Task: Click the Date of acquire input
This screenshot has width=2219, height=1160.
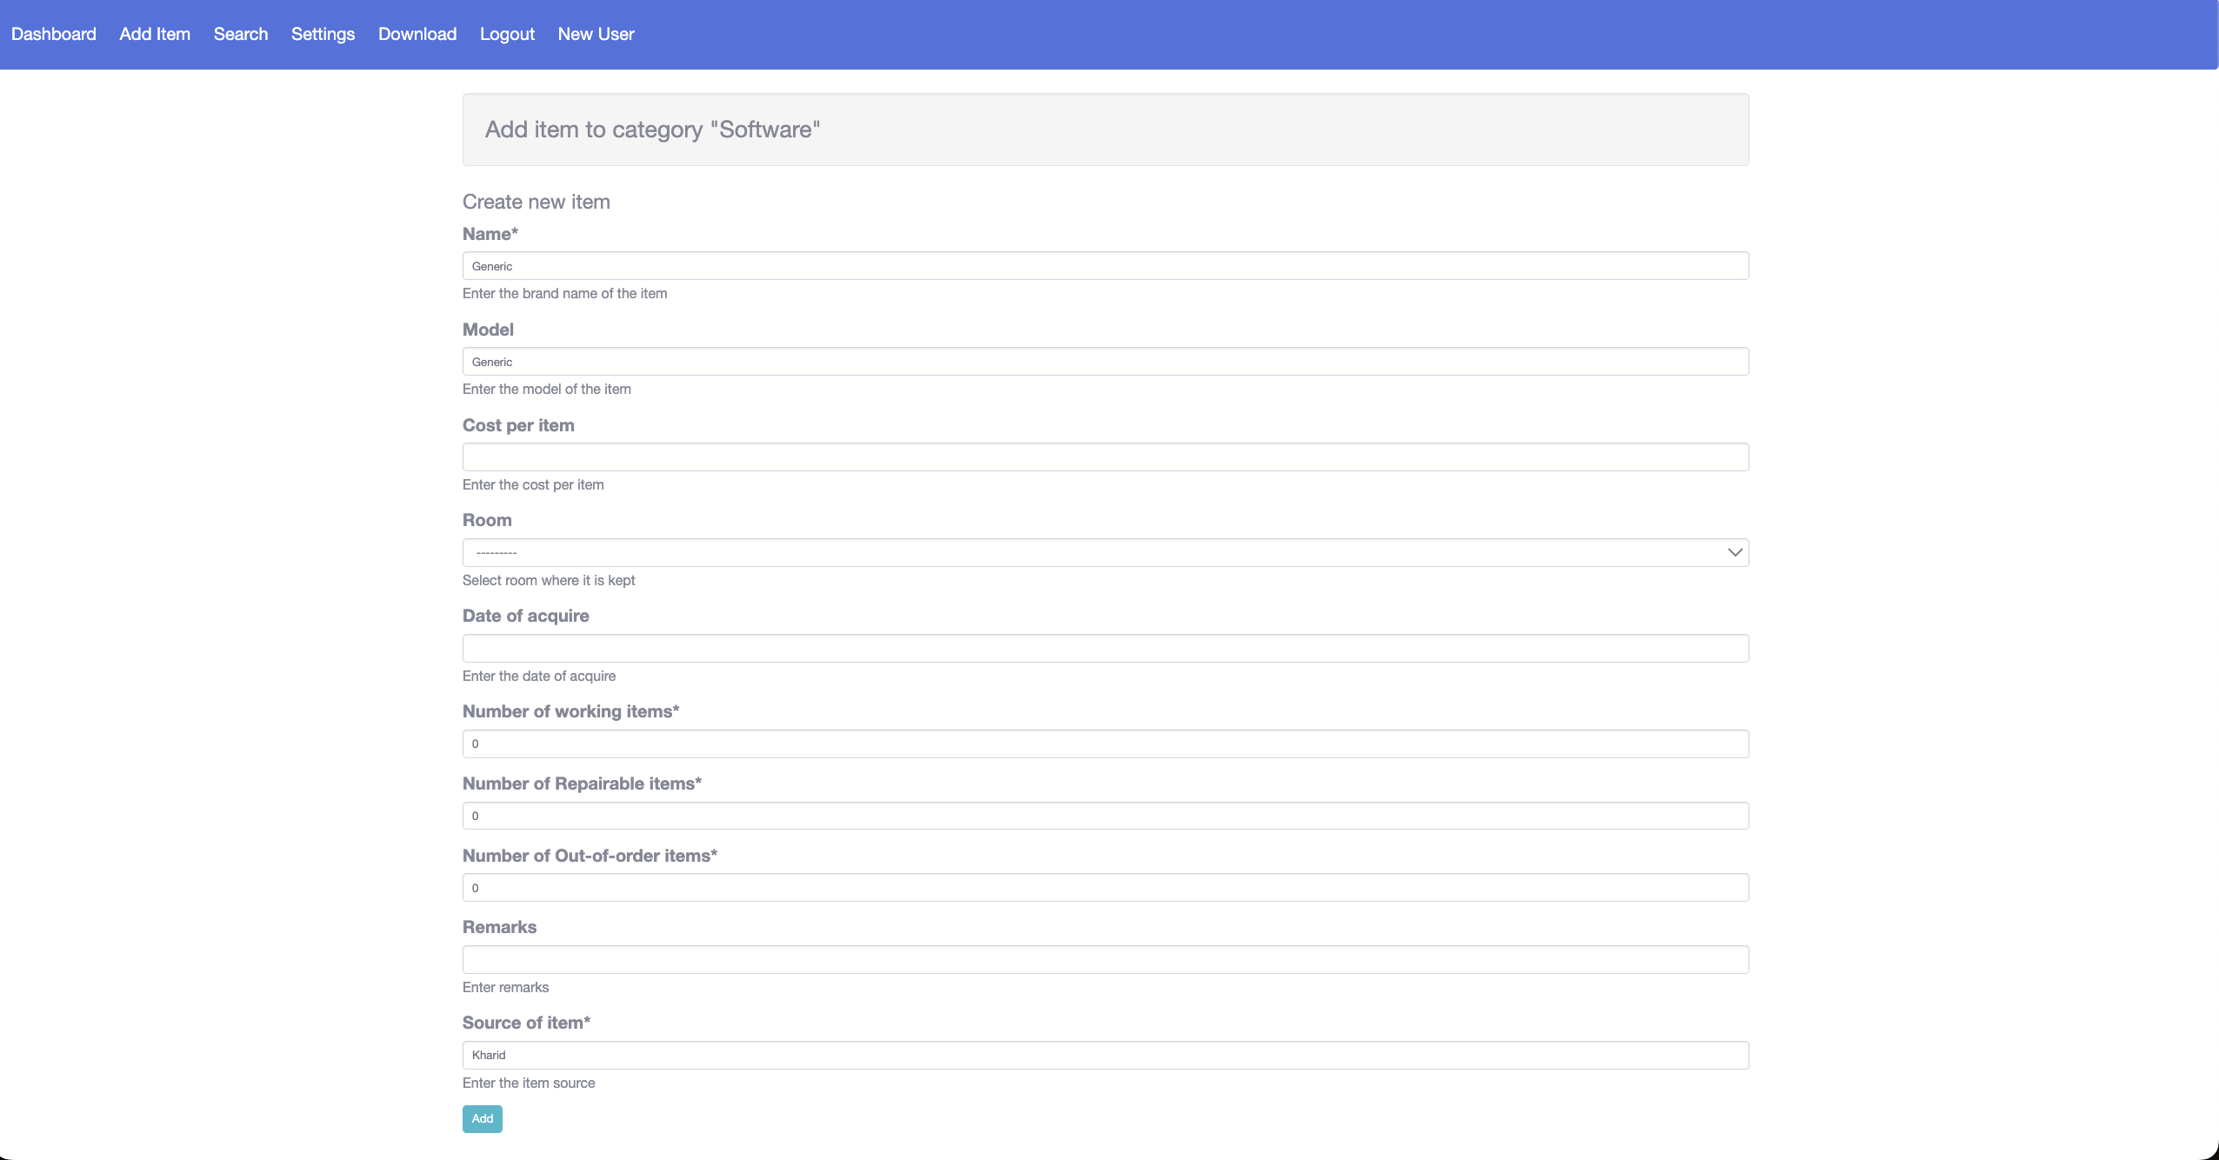Action: (x=1104, y=648)
